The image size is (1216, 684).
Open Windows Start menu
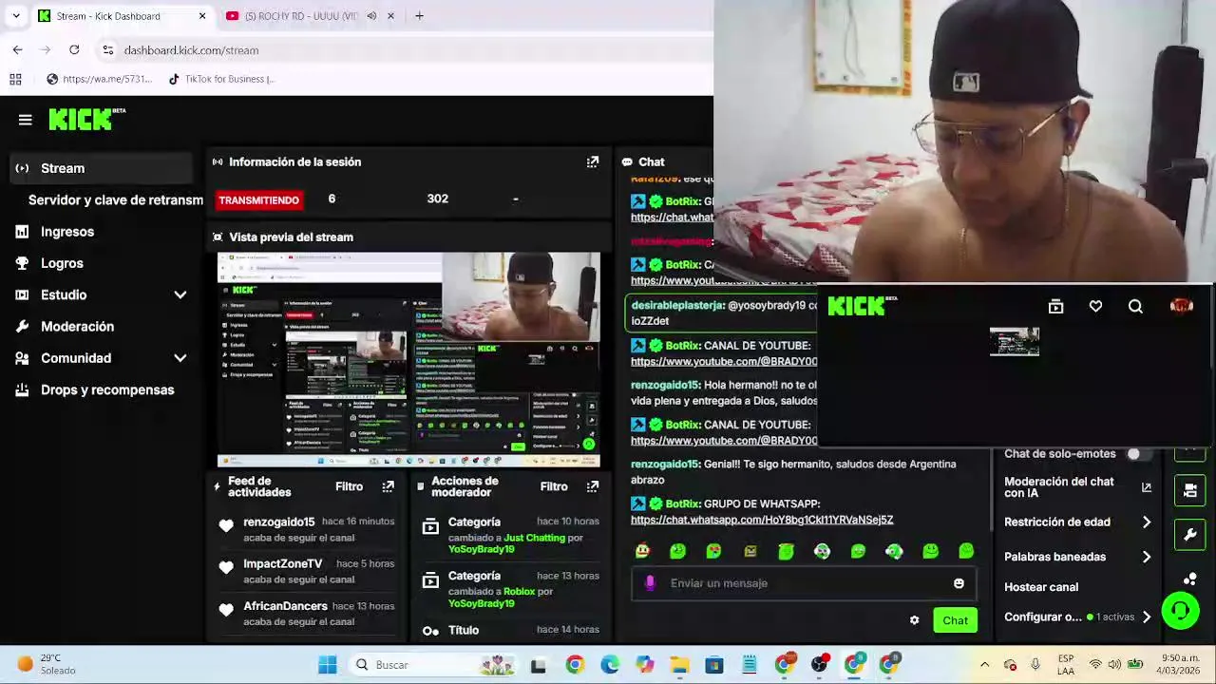pos(327,665)
